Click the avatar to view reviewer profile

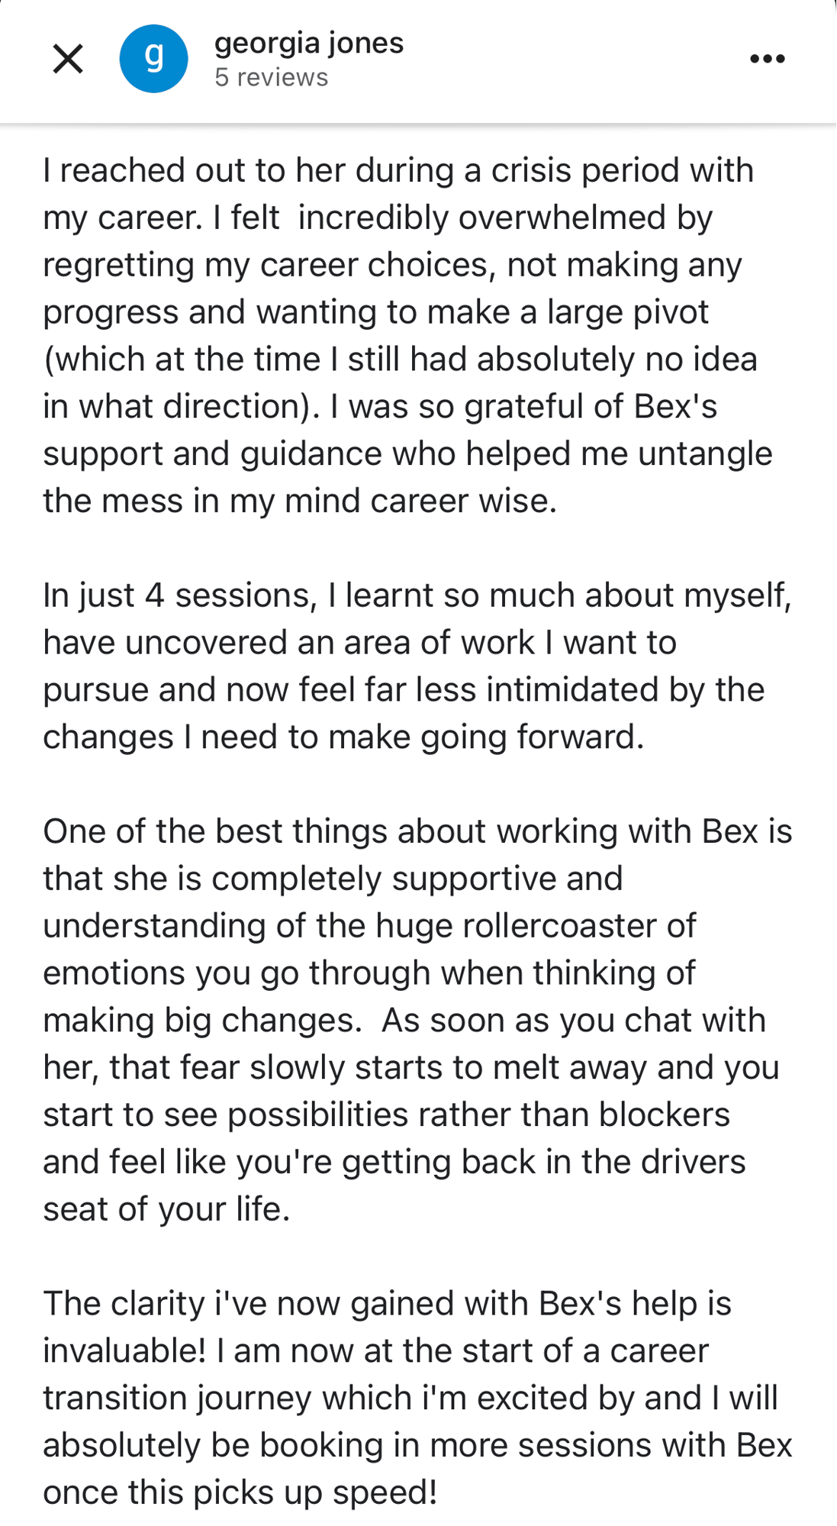click(x=153, y=58)
